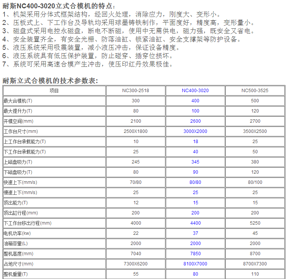Click the 3500X2500 worktable size cell
The width and height of the screenshot is (288, 279).
[x=255, y=131]
